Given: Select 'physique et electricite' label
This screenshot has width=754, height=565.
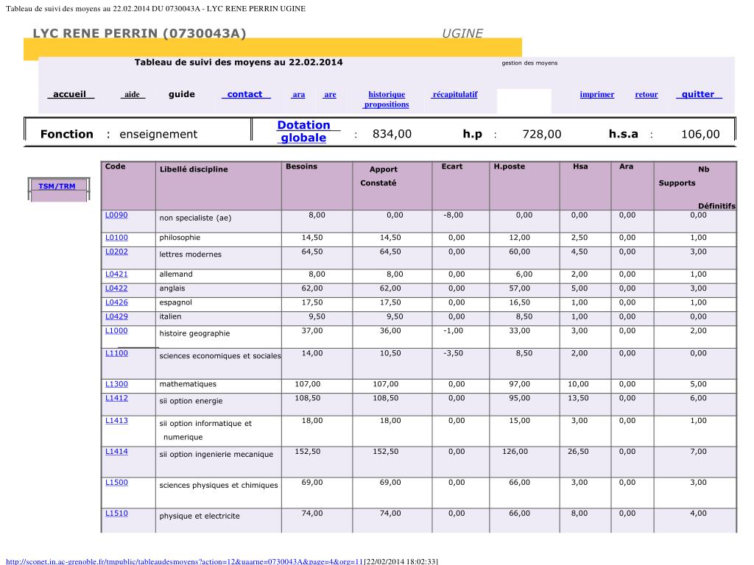Looking at the screenshot, I should pyautogui.click(x=200, y=516).
